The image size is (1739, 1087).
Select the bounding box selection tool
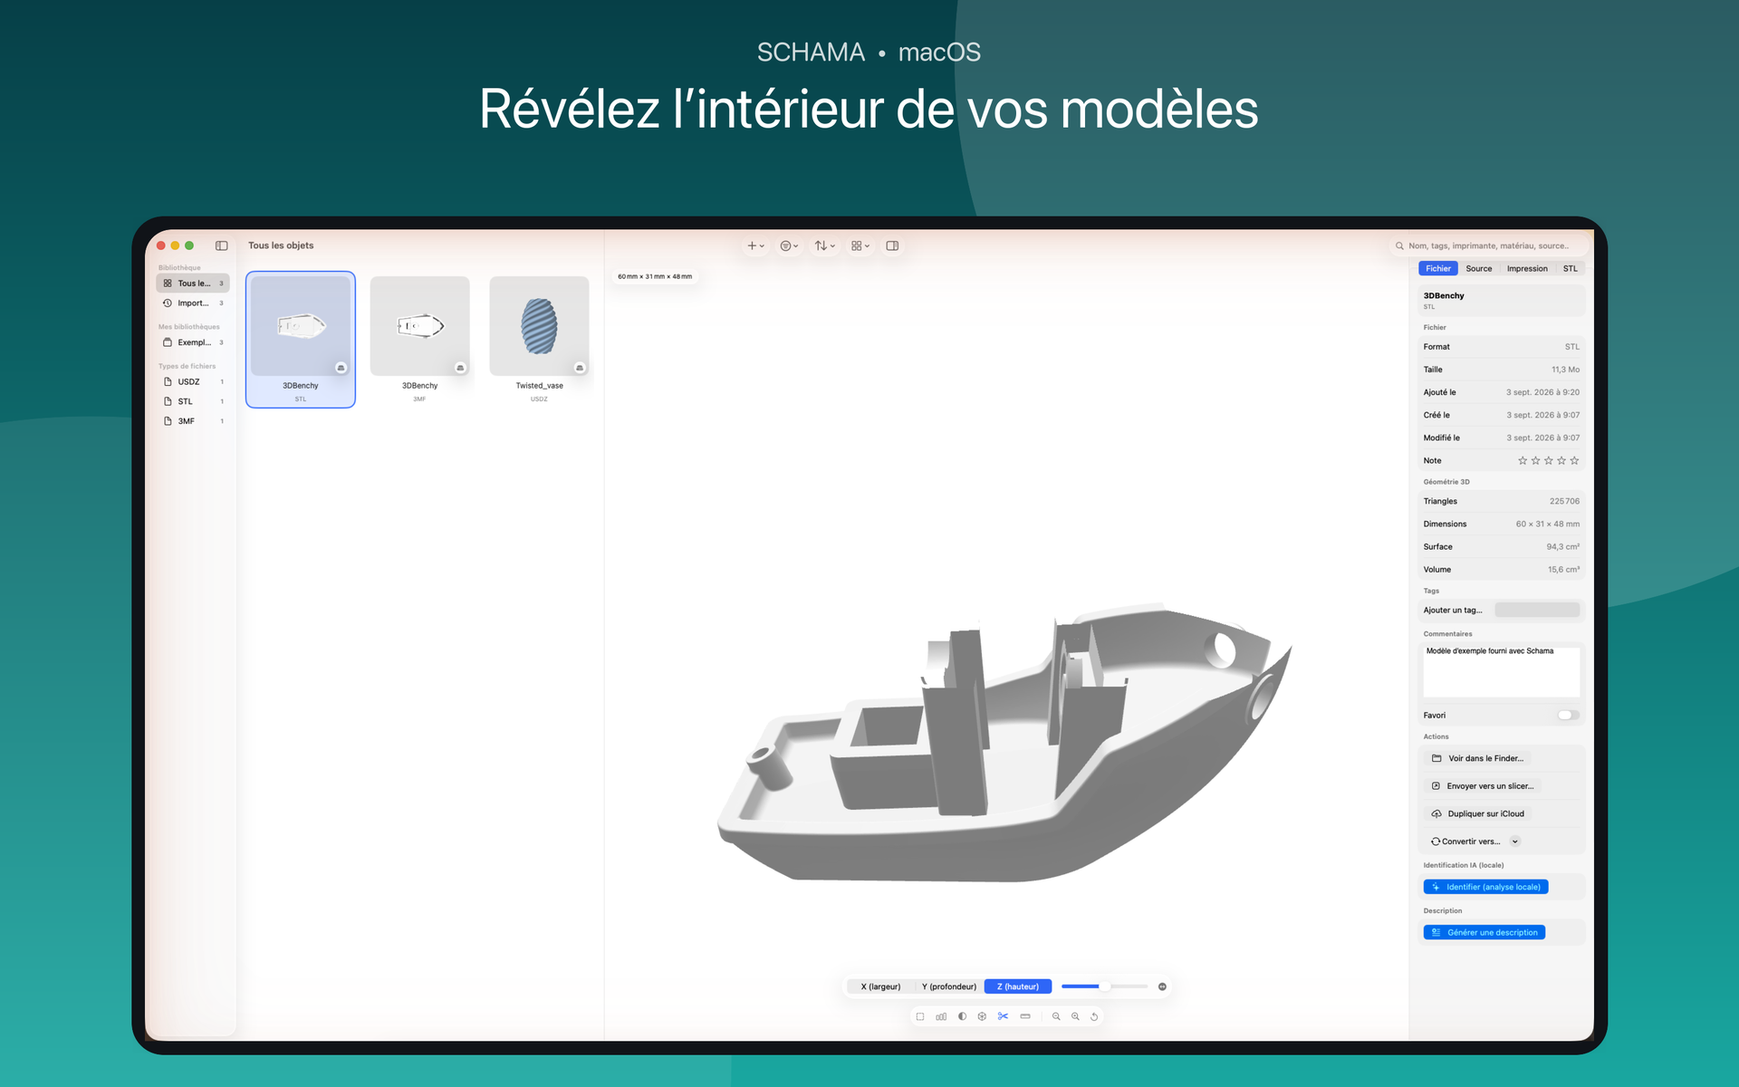[920, 1016]
